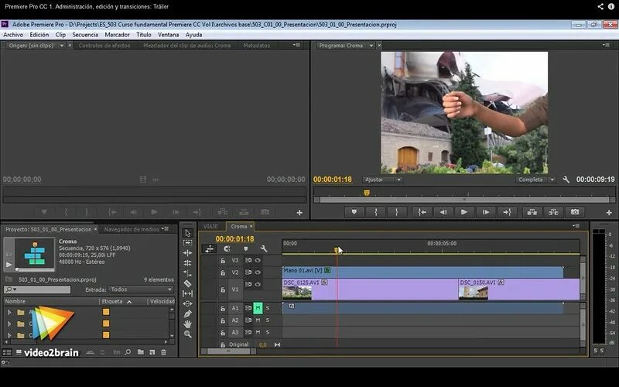619x387 pixels.
Task: Select the Rate Stretch tool
Action: pyautogui.click(x=187, y=273)
